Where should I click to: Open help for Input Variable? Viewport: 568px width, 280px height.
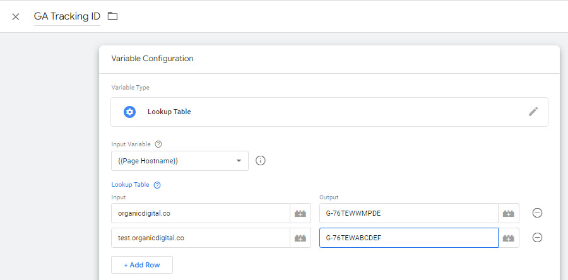pyautogui.click(x=158, y=144)
